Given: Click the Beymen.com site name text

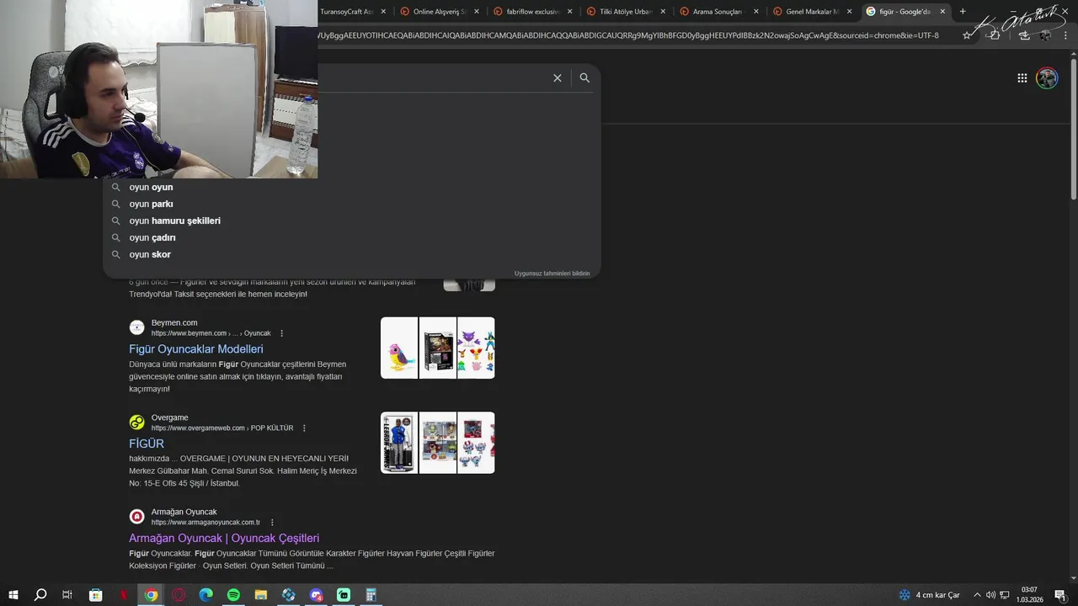Looking at the screenshot, I should tap(174, 322).
